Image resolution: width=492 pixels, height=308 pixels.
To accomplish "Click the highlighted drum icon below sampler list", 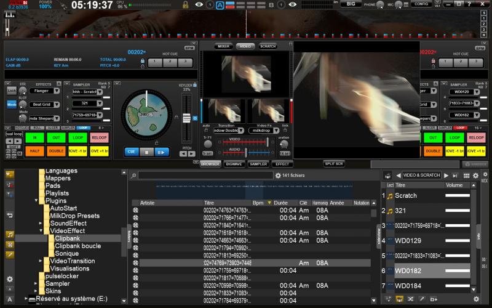I will 399,299.
